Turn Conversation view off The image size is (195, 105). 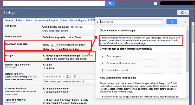point(44,92)
